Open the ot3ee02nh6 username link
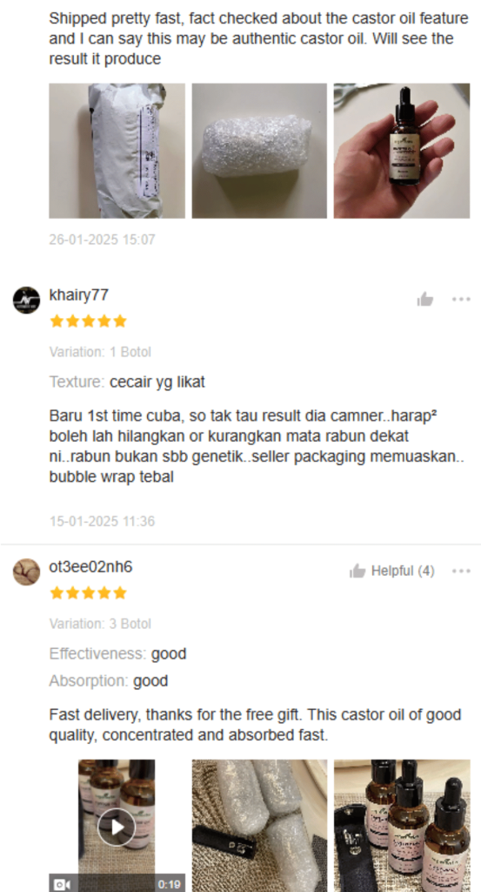This screenshot has height=892, width=481. (x=90, y=567)
